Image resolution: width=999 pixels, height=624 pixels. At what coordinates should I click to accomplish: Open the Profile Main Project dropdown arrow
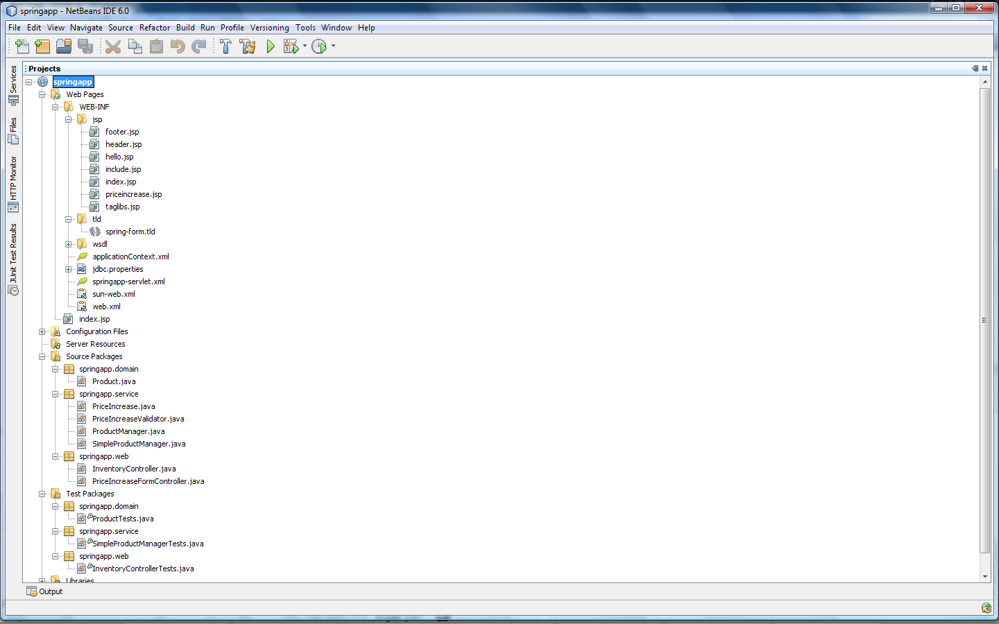coord(334,46)
